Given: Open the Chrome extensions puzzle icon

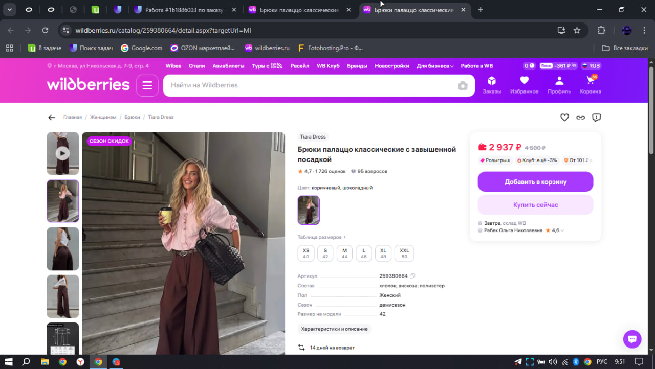Looking at the screenshot, I should (x=601, y=30).
